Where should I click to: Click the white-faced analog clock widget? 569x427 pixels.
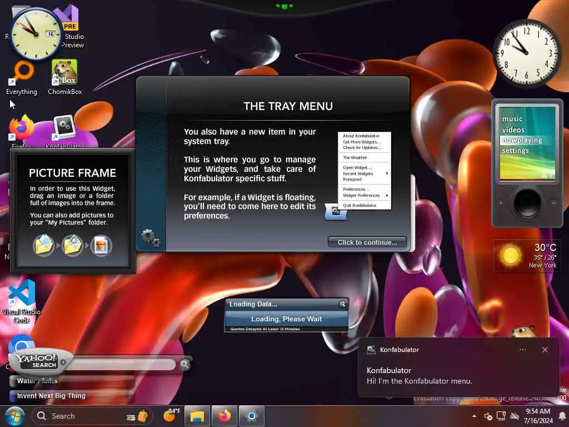pyautogui.click(x=527, y=53)
